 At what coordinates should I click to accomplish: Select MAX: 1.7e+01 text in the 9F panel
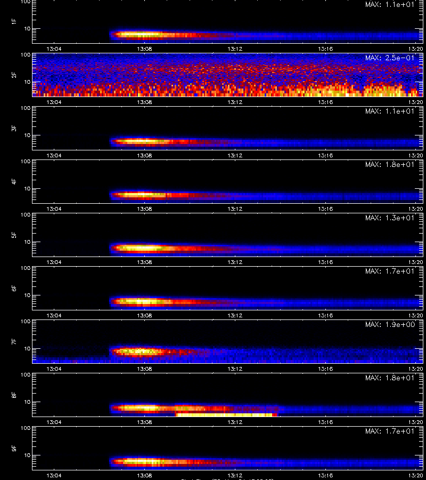pos(390,431)
